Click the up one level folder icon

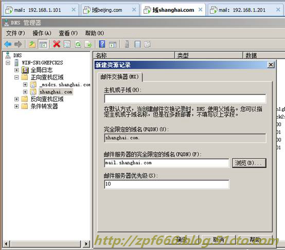pos(32,44)
